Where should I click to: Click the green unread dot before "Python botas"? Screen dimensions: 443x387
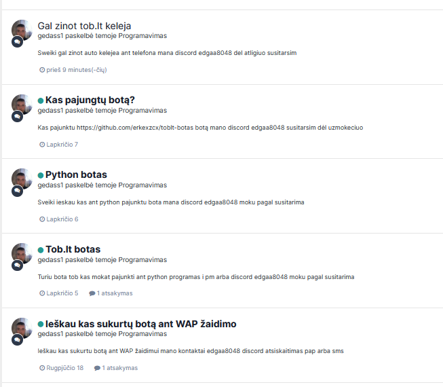pyautogui.click(x=41, y=175)
